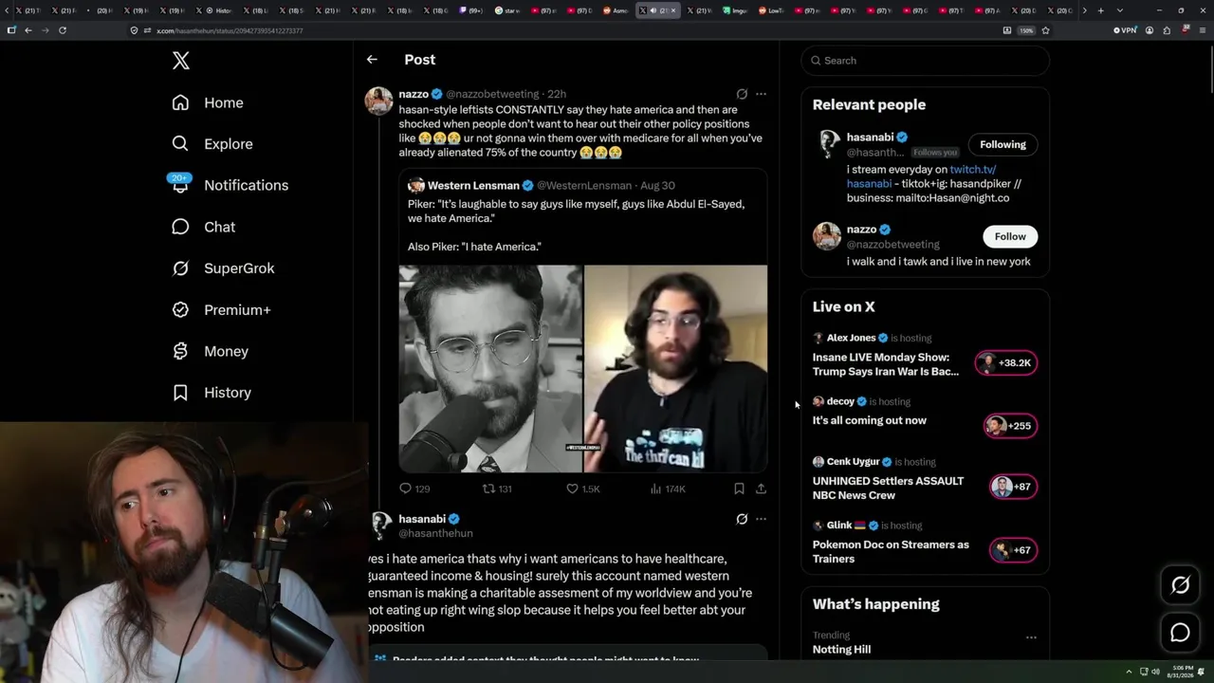Click the share icon on nazzo's post
The image size is (1214, 683).
(x=761, y=489)
